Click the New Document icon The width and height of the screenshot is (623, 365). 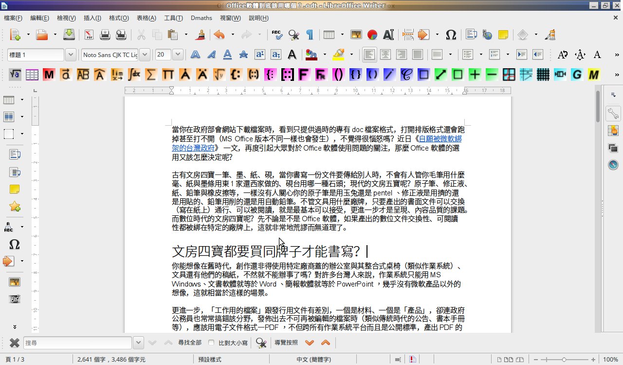pyautogui.click(x=16, y=35)
